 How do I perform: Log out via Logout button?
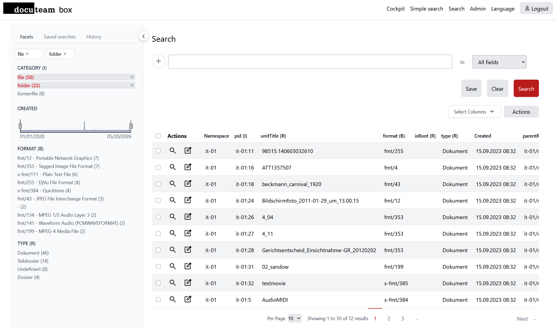point(536,8)
